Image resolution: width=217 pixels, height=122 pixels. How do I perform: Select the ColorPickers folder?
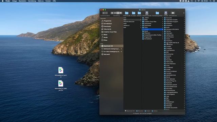(x=174, y=37)
